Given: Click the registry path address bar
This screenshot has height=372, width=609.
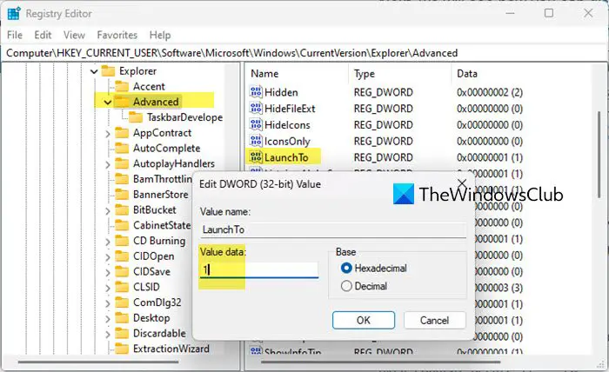Looking at the screenshot, I should click(x=304, y=53).
